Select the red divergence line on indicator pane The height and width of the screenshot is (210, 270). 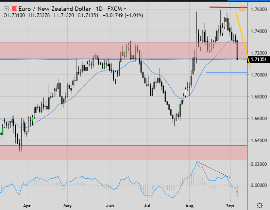213,170
